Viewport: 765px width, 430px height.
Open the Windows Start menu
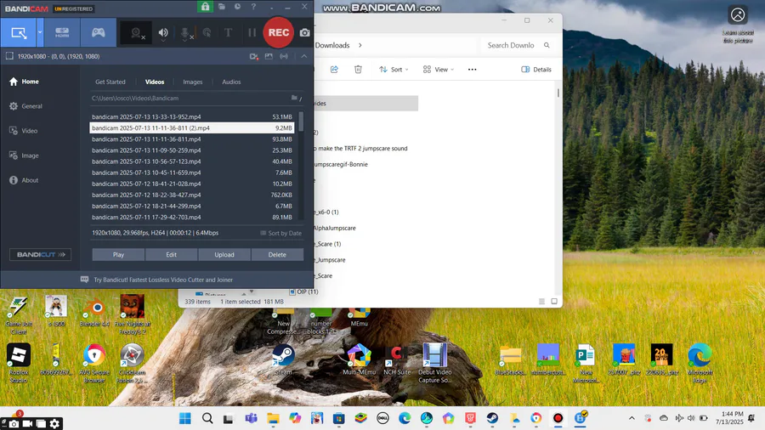(185, 418)
